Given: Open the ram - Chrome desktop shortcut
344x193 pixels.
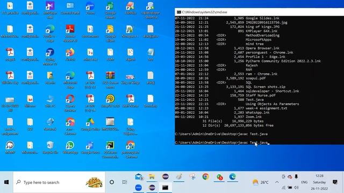Looking at the screenshot, I should (70, 127).
